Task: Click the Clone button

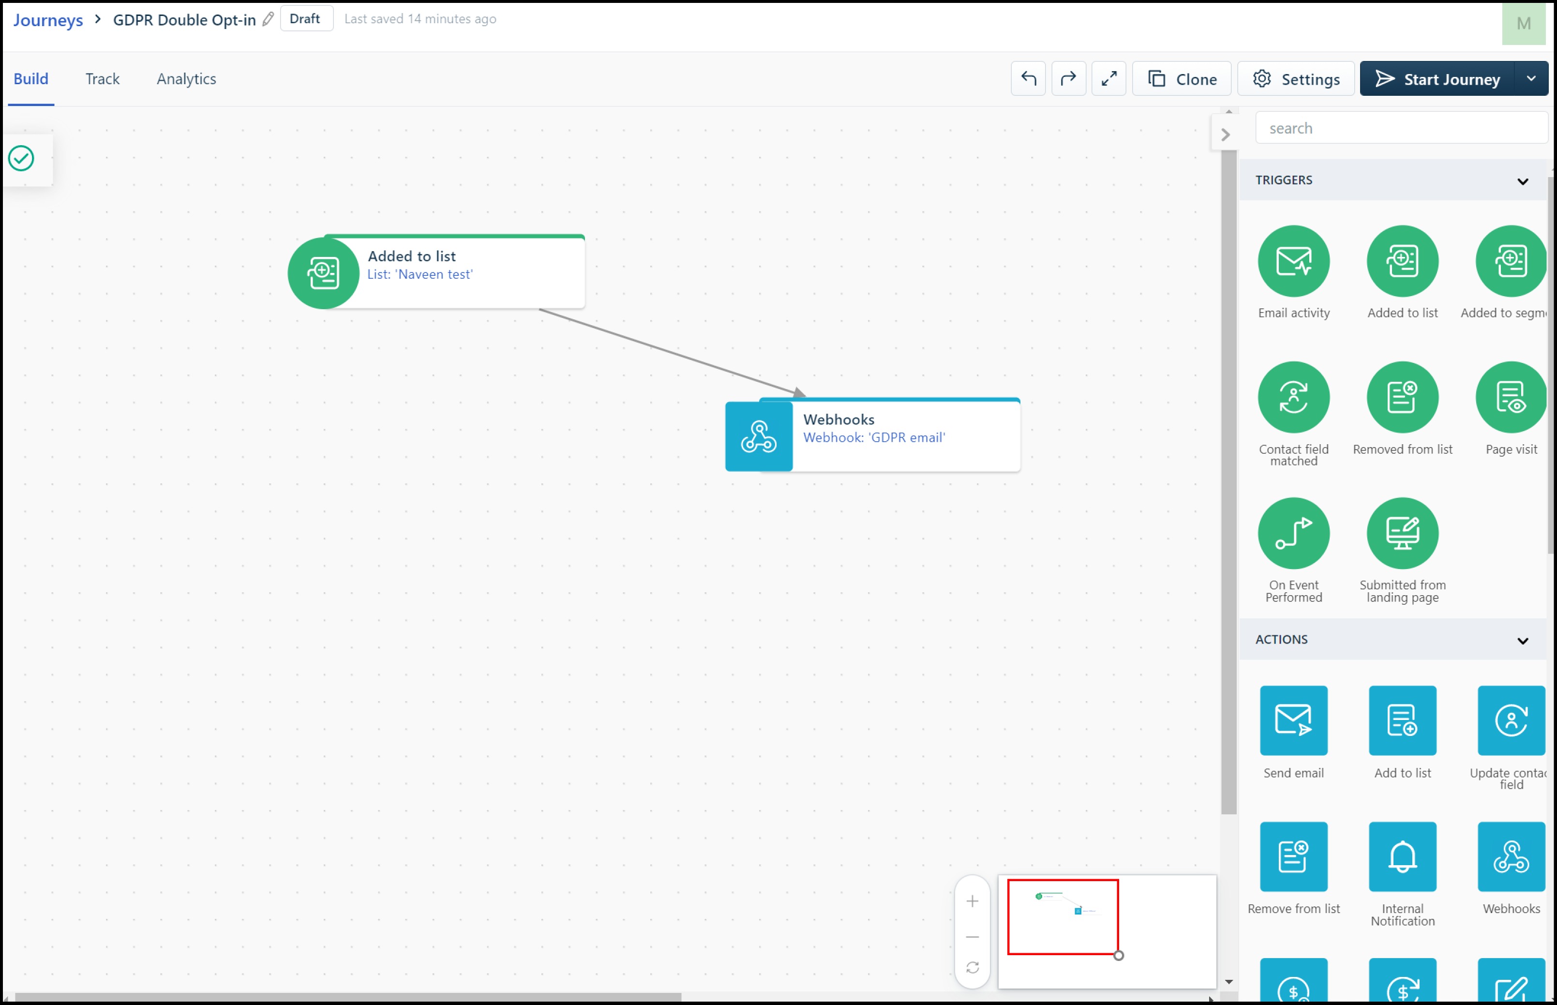Action: pyautogui.click(x=1181, y=79)
